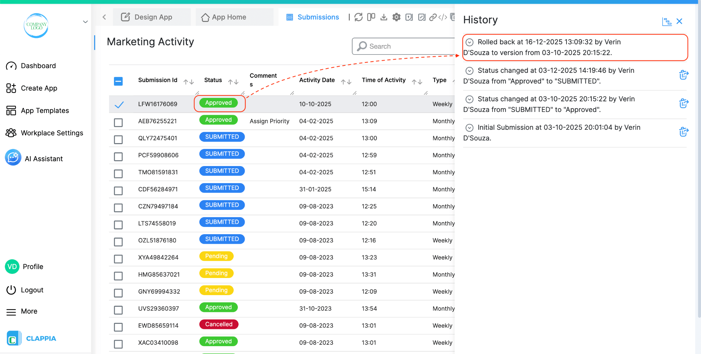This screenshot has width=701, height=354.
Task: Click the embed code icon
Action: (443, 17)
